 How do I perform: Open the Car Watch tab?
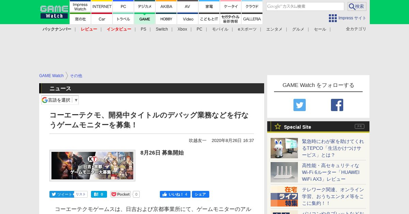102,19
